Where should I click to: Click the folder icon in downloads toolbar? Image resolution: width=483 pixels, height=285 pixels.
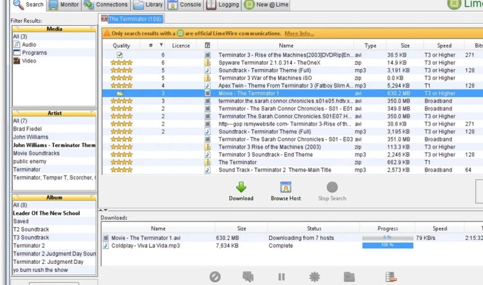349,277
